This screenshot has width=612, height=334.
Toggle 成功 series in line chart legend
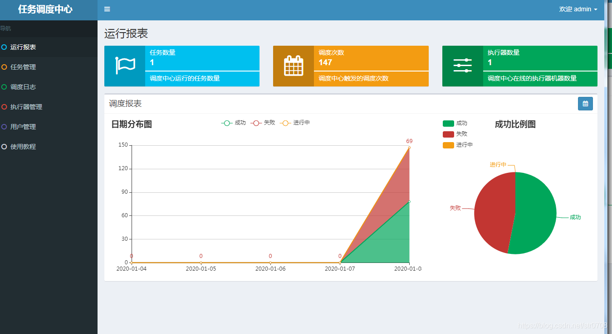233,123
